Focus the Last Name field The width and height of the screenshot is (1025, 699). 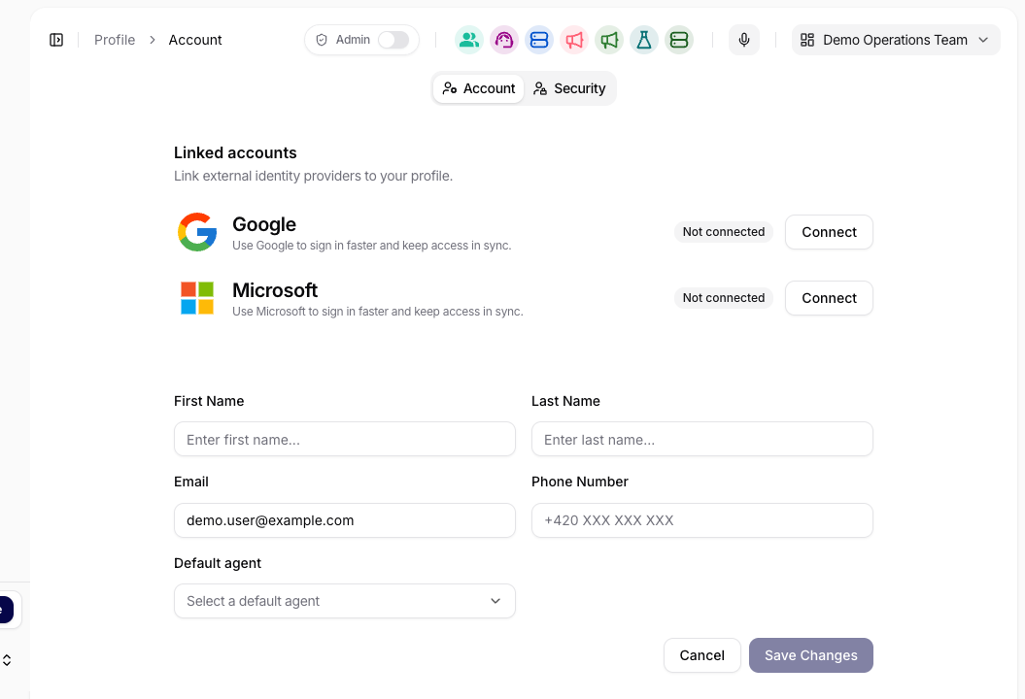coord(702,439)
